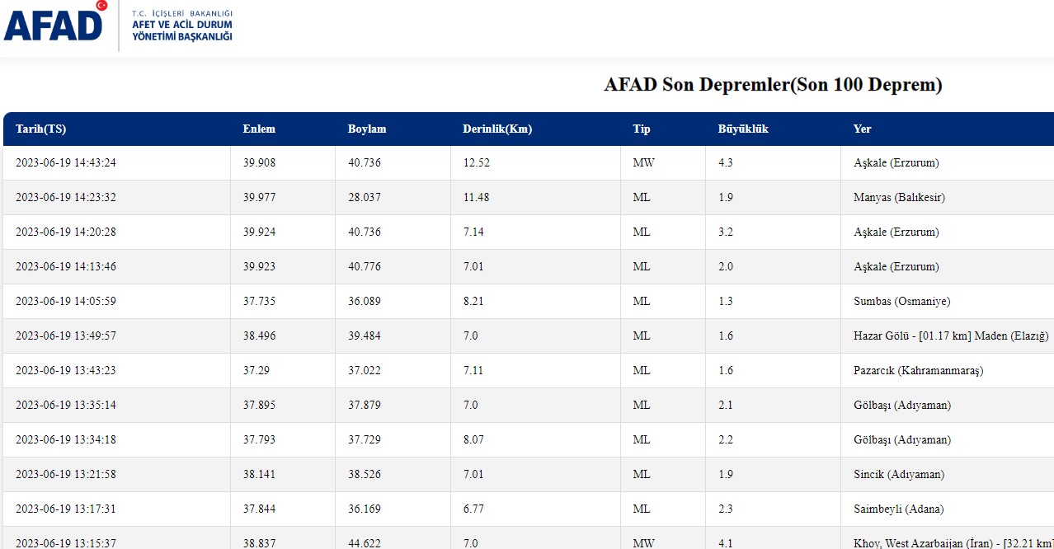Click magnitude 4.3 in the first row
The width and height of the screenshot is (1054, 549).
(x=726, y=163)
